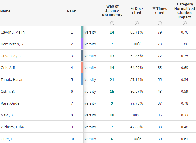The width and height of the screenshot is (196, 143).
Task: Open Cayonu, Melih's 14 documents link
Action: [x=112, y=32]
